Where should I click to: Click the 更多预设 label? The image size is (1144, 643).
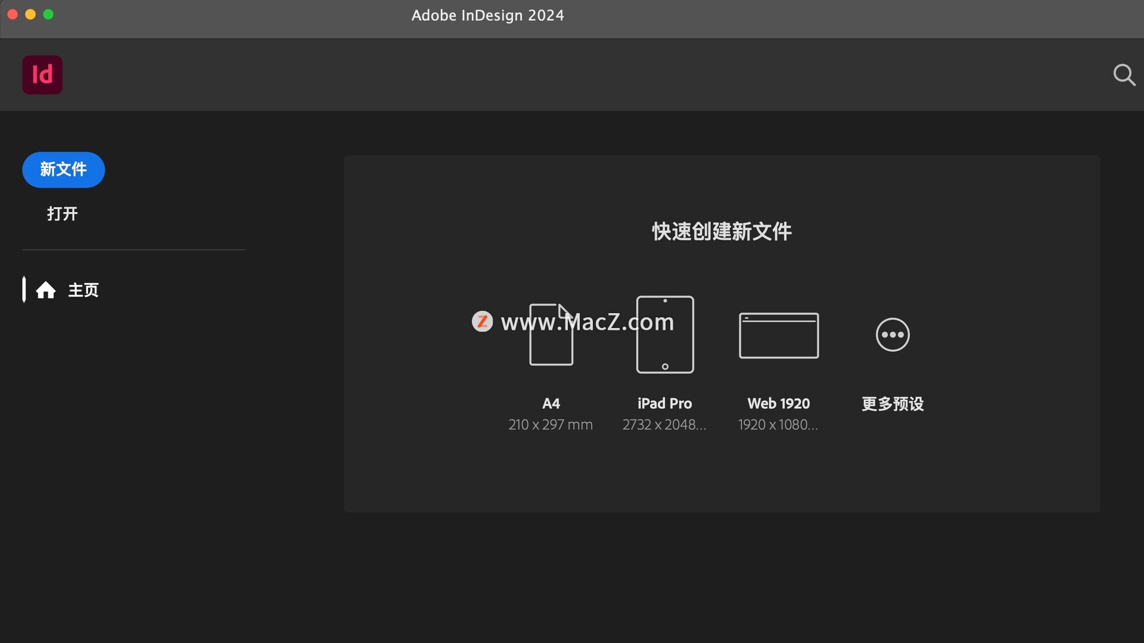(x=893, y=404)
